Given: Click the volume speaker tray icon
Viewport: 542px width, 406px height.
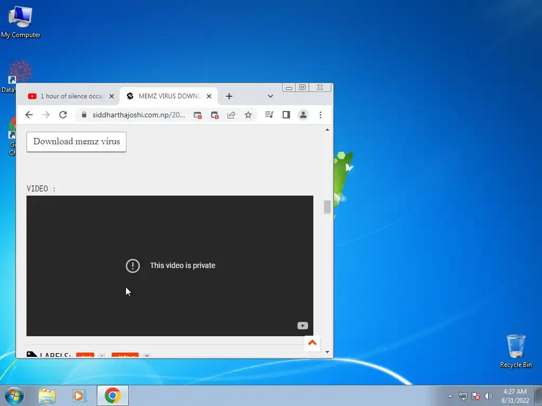Looking at the screenshot, I should (489, 396).
